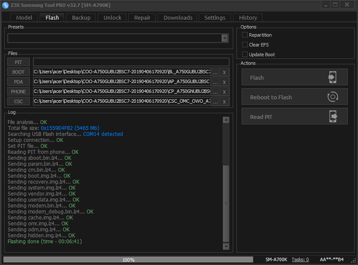358x265 pixels.
Task: Browse for CSC file via ellipsis
Action: (215, 101)
